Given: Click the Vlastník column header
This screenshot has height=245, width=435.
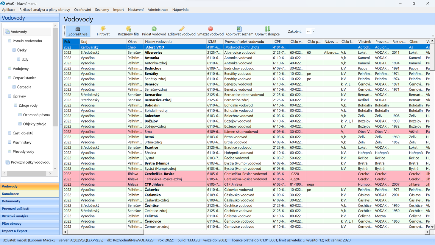Looking at the screenshot, I should [x=365, y=42].
